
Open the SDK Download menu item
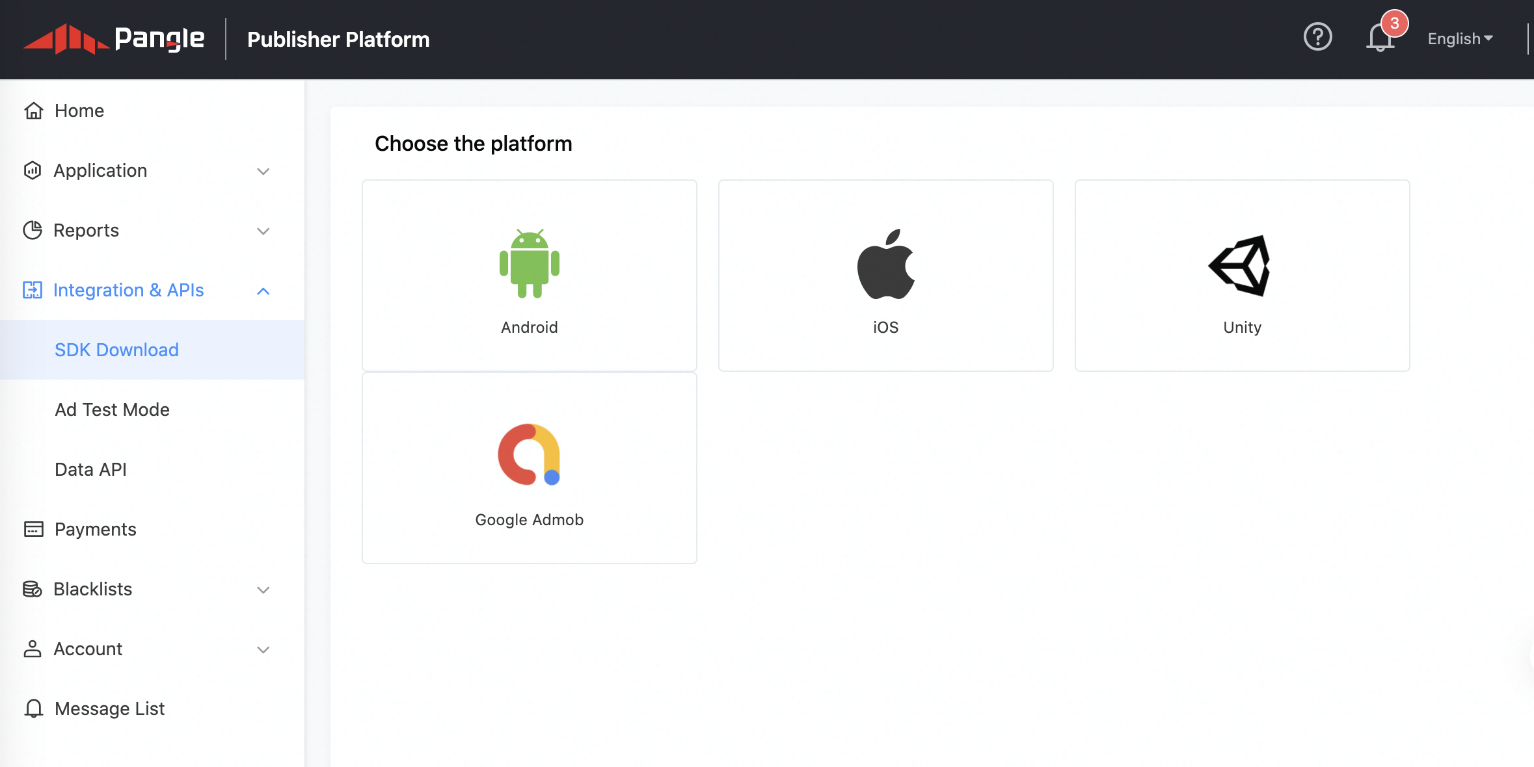[x=116, y=350]
